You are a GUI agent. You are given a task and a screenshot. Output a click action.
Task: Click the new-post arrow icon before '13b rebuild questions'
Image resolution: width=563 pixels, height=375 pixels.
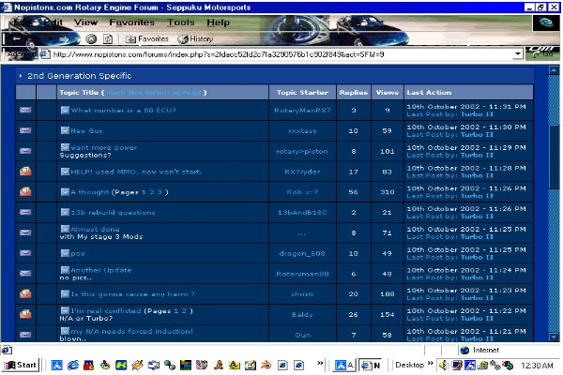tap(66, 213)
